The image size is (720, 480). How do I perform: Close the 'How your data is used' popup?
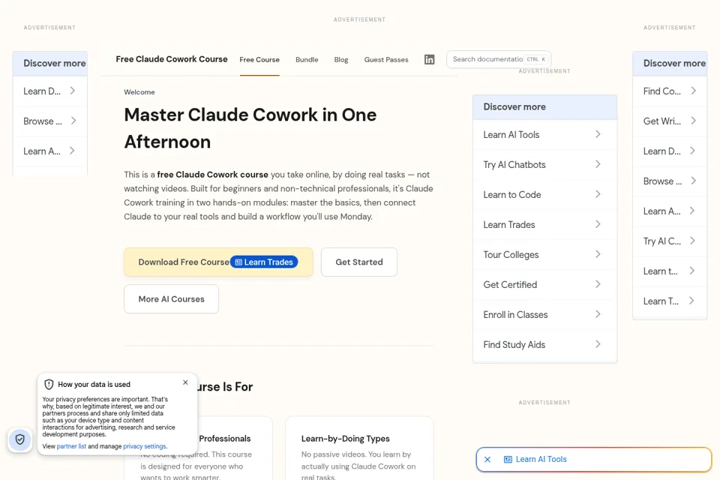[185, 382]
